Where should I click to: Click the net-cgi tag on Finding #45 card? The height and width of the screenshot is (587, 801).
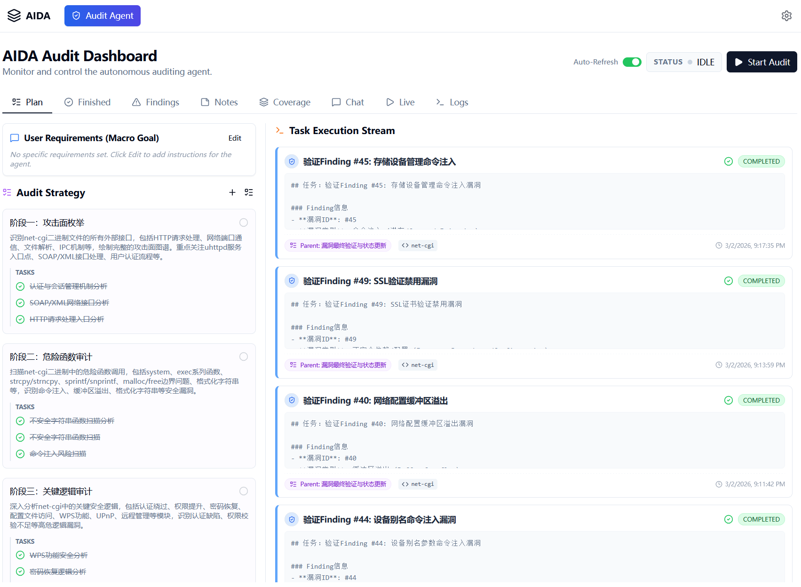418,246
